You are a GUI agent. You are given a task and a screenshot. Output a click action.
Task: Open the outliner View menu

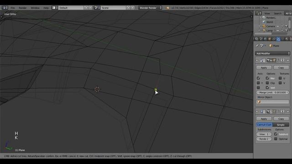[267, 13]
